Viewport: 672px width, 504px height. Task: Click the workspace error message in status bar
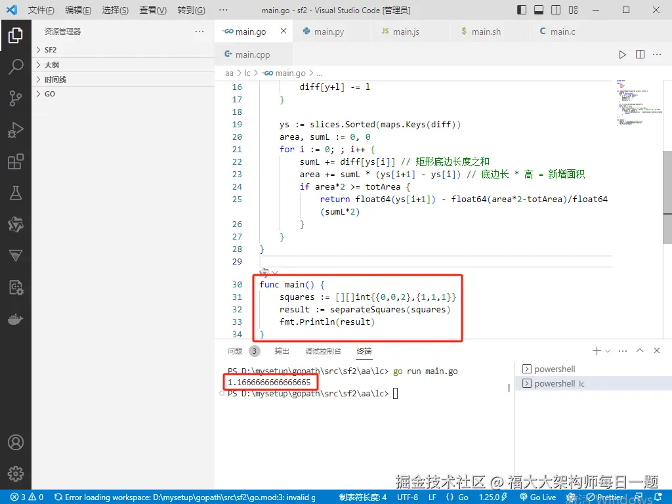[184, 497]
